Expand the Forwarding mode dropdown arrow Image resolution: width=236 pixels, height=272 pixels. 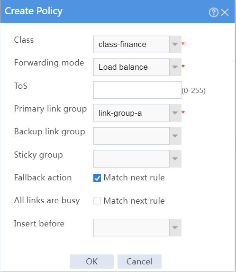[175, 67]
